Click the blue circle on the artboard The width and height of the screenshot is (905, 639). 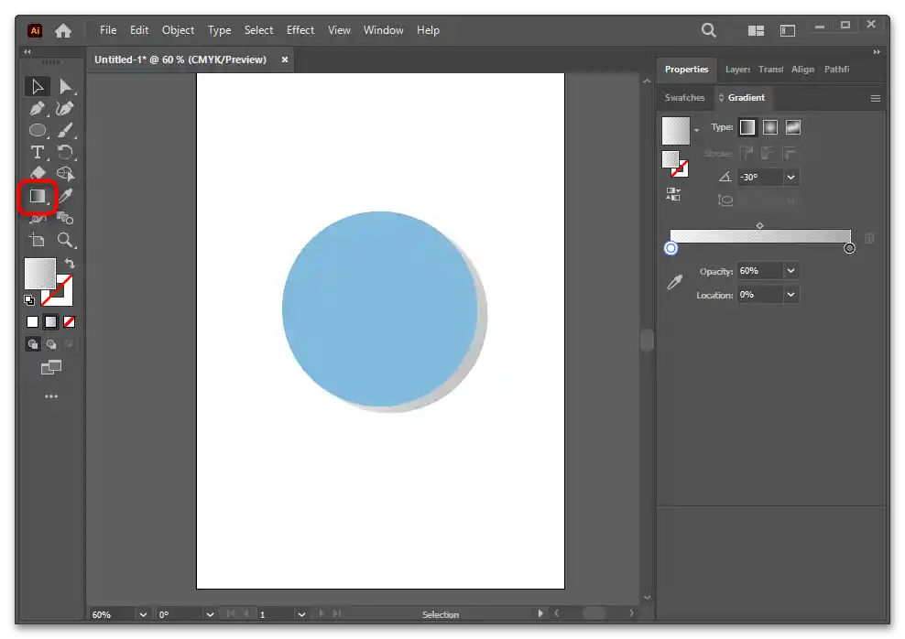pyautogui.click(x=379, y=309)
